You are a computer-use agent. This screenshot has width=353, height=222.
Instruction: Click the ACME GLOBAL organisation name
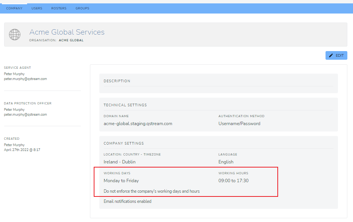71,40
